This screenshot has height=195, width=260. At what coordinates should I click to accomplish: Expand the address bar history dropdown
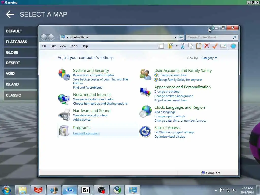click(x=175, y=38)
